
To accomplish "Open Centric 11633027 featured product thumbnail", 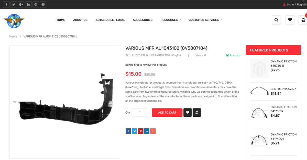I will 259,91.
